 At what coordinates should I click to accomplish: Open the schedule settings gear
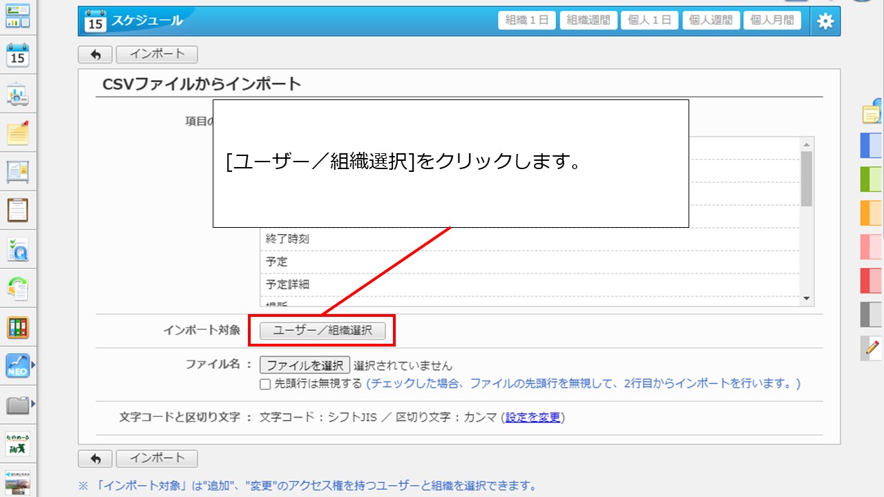point(825,21)
